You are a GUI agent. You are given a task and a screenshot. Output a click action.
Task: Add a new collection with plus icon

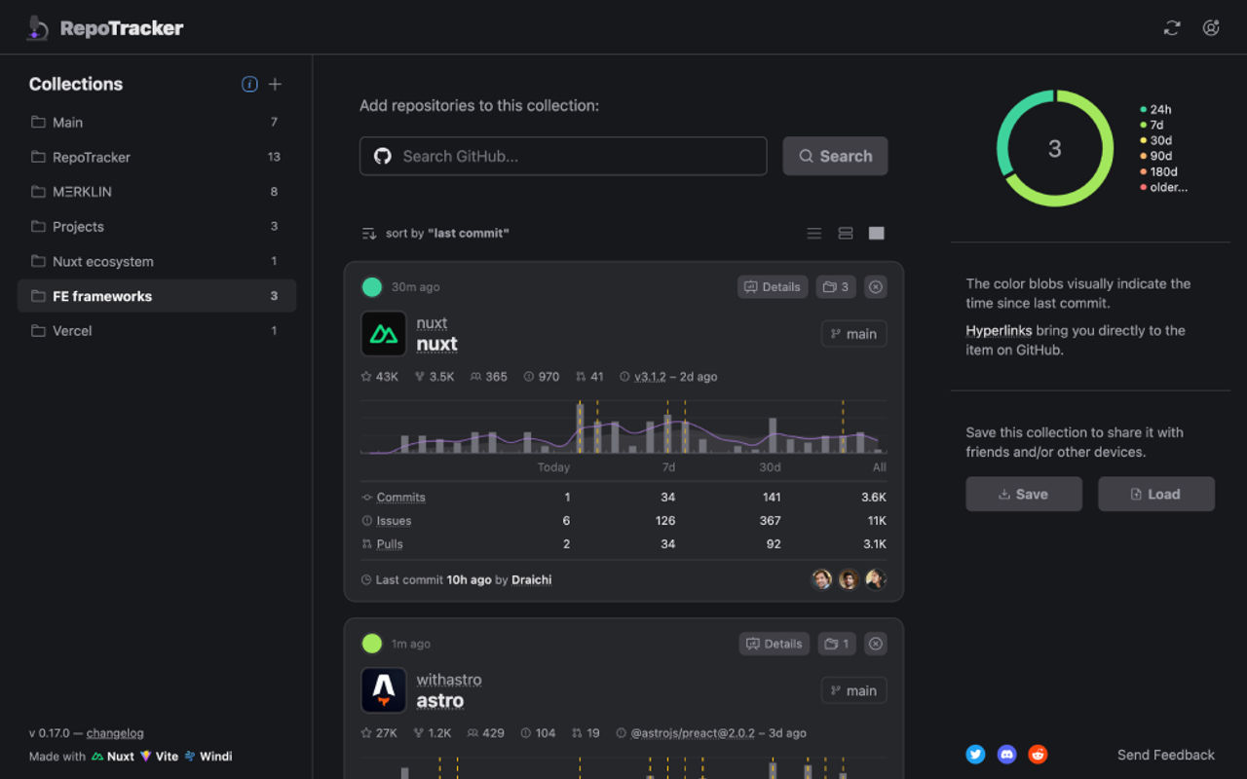275,84
